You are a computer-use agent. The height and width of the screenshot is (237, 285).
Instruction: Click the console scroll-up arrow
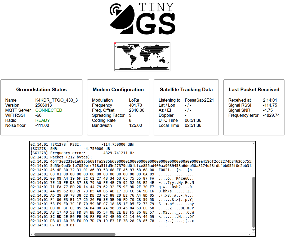[x=253, y=144]
